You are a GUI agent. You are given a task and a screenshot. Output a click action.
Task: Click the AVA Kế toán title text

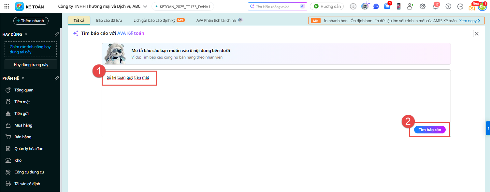tap(131, 33)
